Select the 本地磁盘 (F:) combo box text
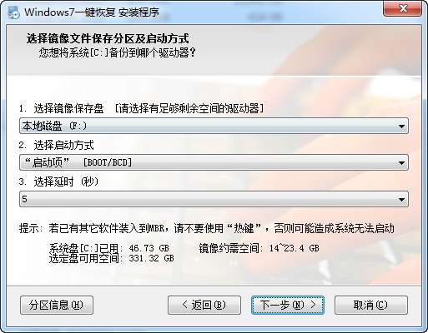This screenshot has height=333, width=428. click(x=54, y=126)
